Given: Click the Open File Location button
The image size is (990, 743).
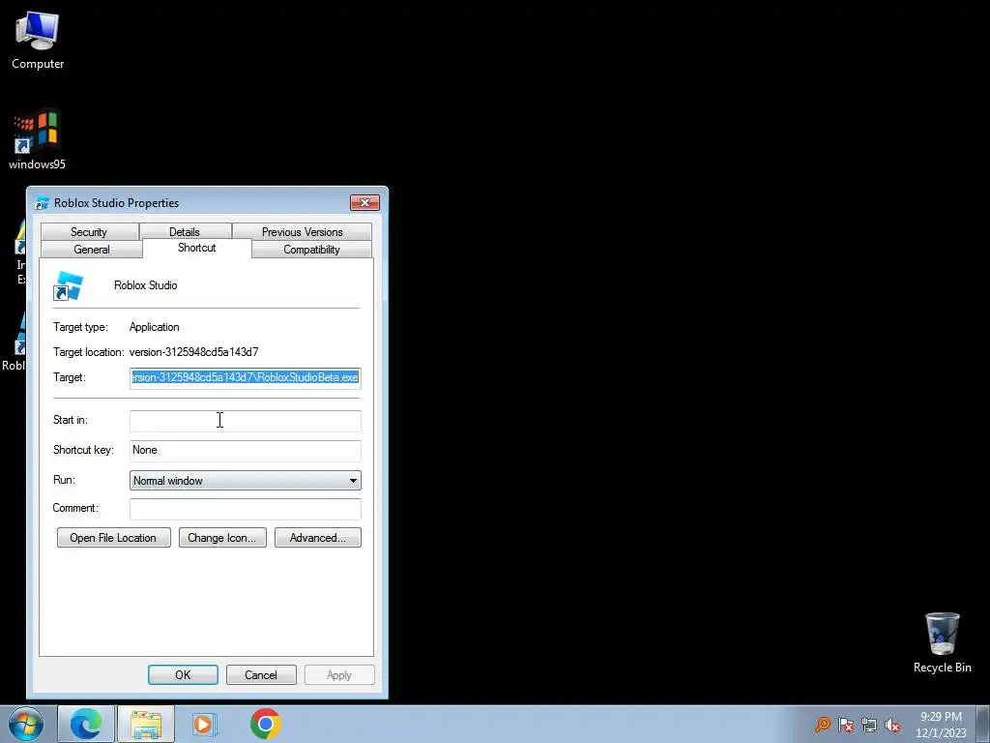Looking at the screenshot, I should tap(114, 538).
